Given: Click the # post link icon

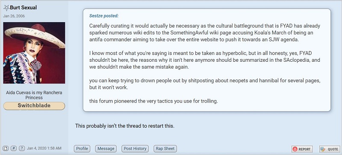Looking at the screenshot, I should pyautogui.click(x=14, y=149).
